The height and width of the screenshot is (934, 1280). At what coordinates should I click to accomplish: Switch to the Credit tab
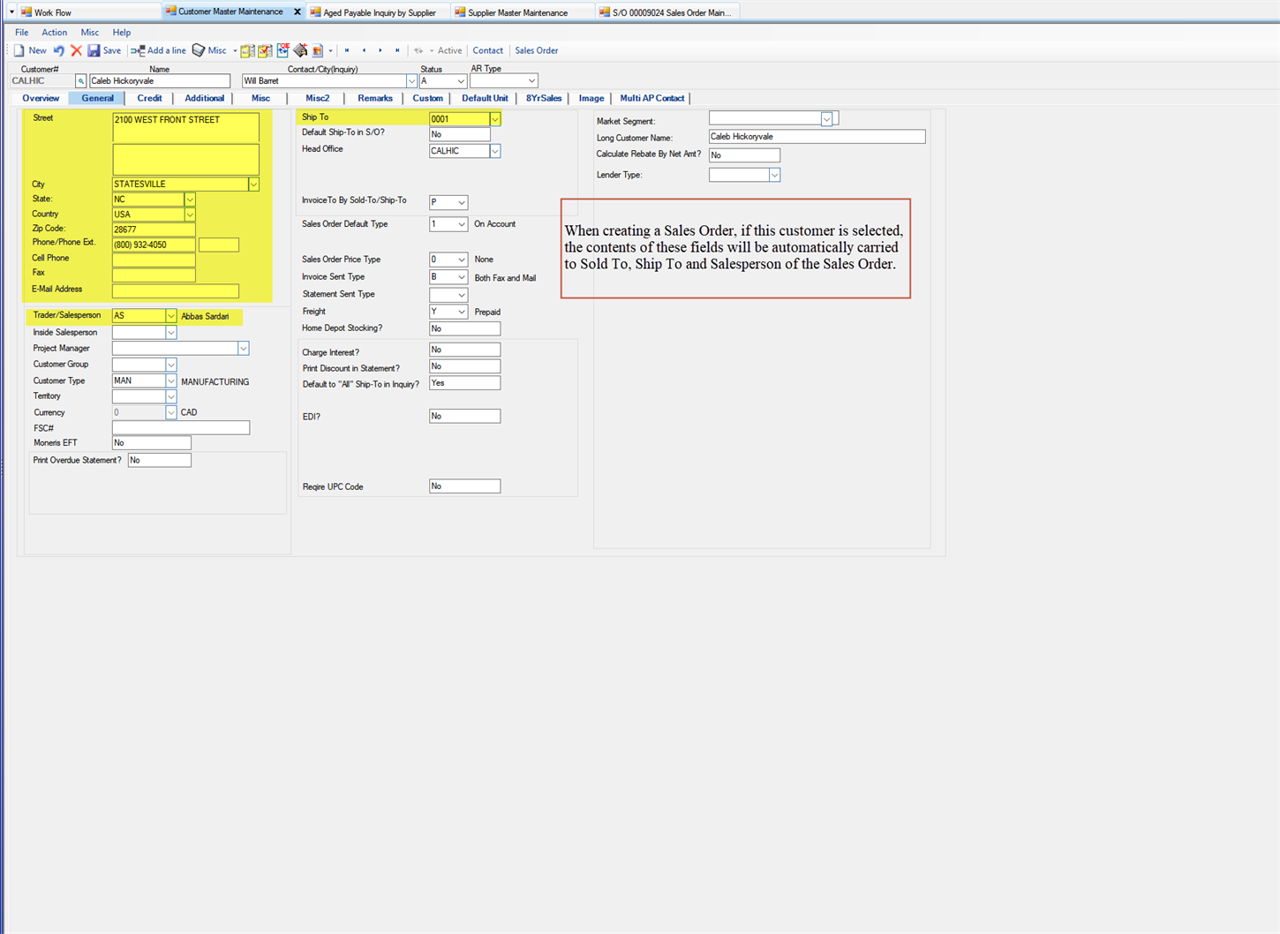[149, 98]
